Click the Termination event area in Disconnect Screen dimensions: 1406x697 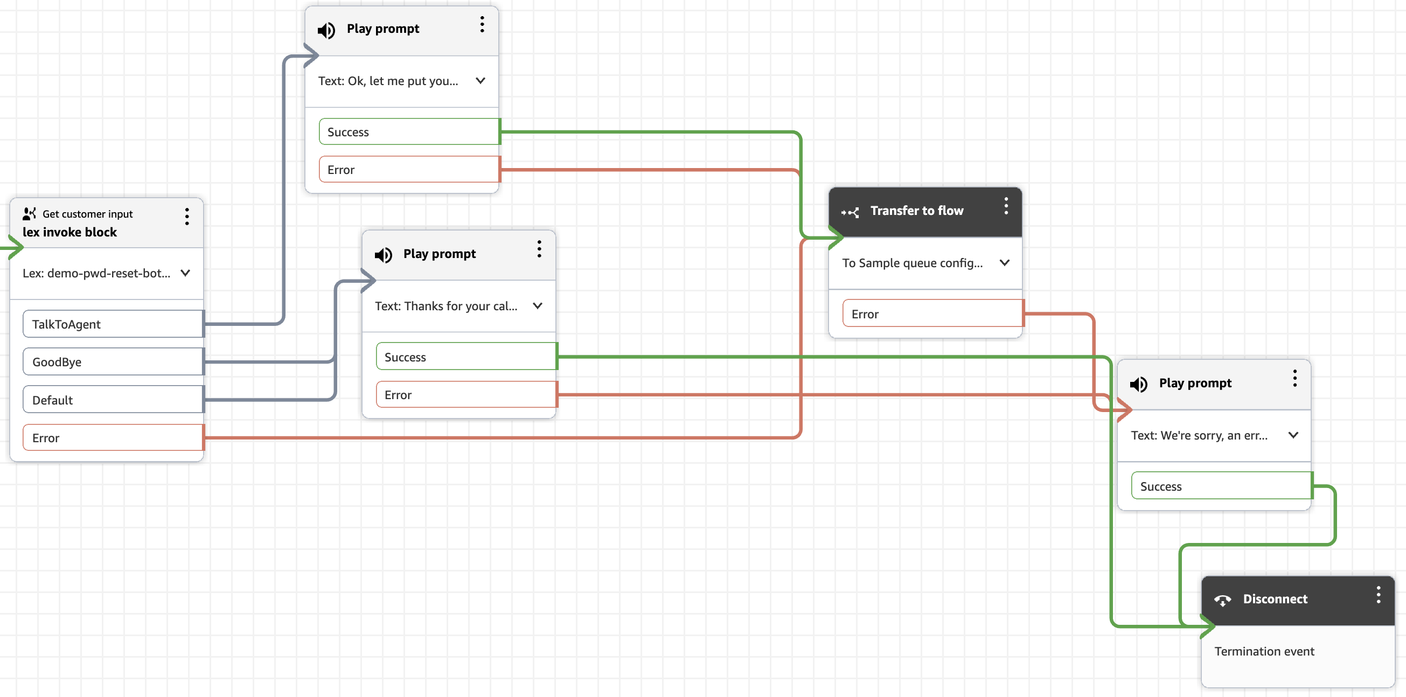tap(1264, 651)
